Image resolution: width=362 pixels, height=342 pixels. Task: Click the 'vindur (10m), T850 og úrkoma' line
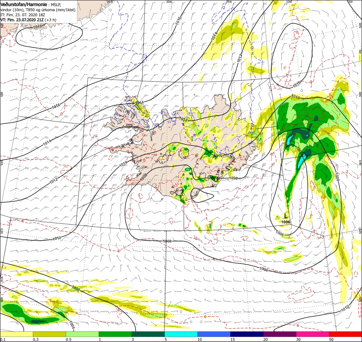point(38,10)
